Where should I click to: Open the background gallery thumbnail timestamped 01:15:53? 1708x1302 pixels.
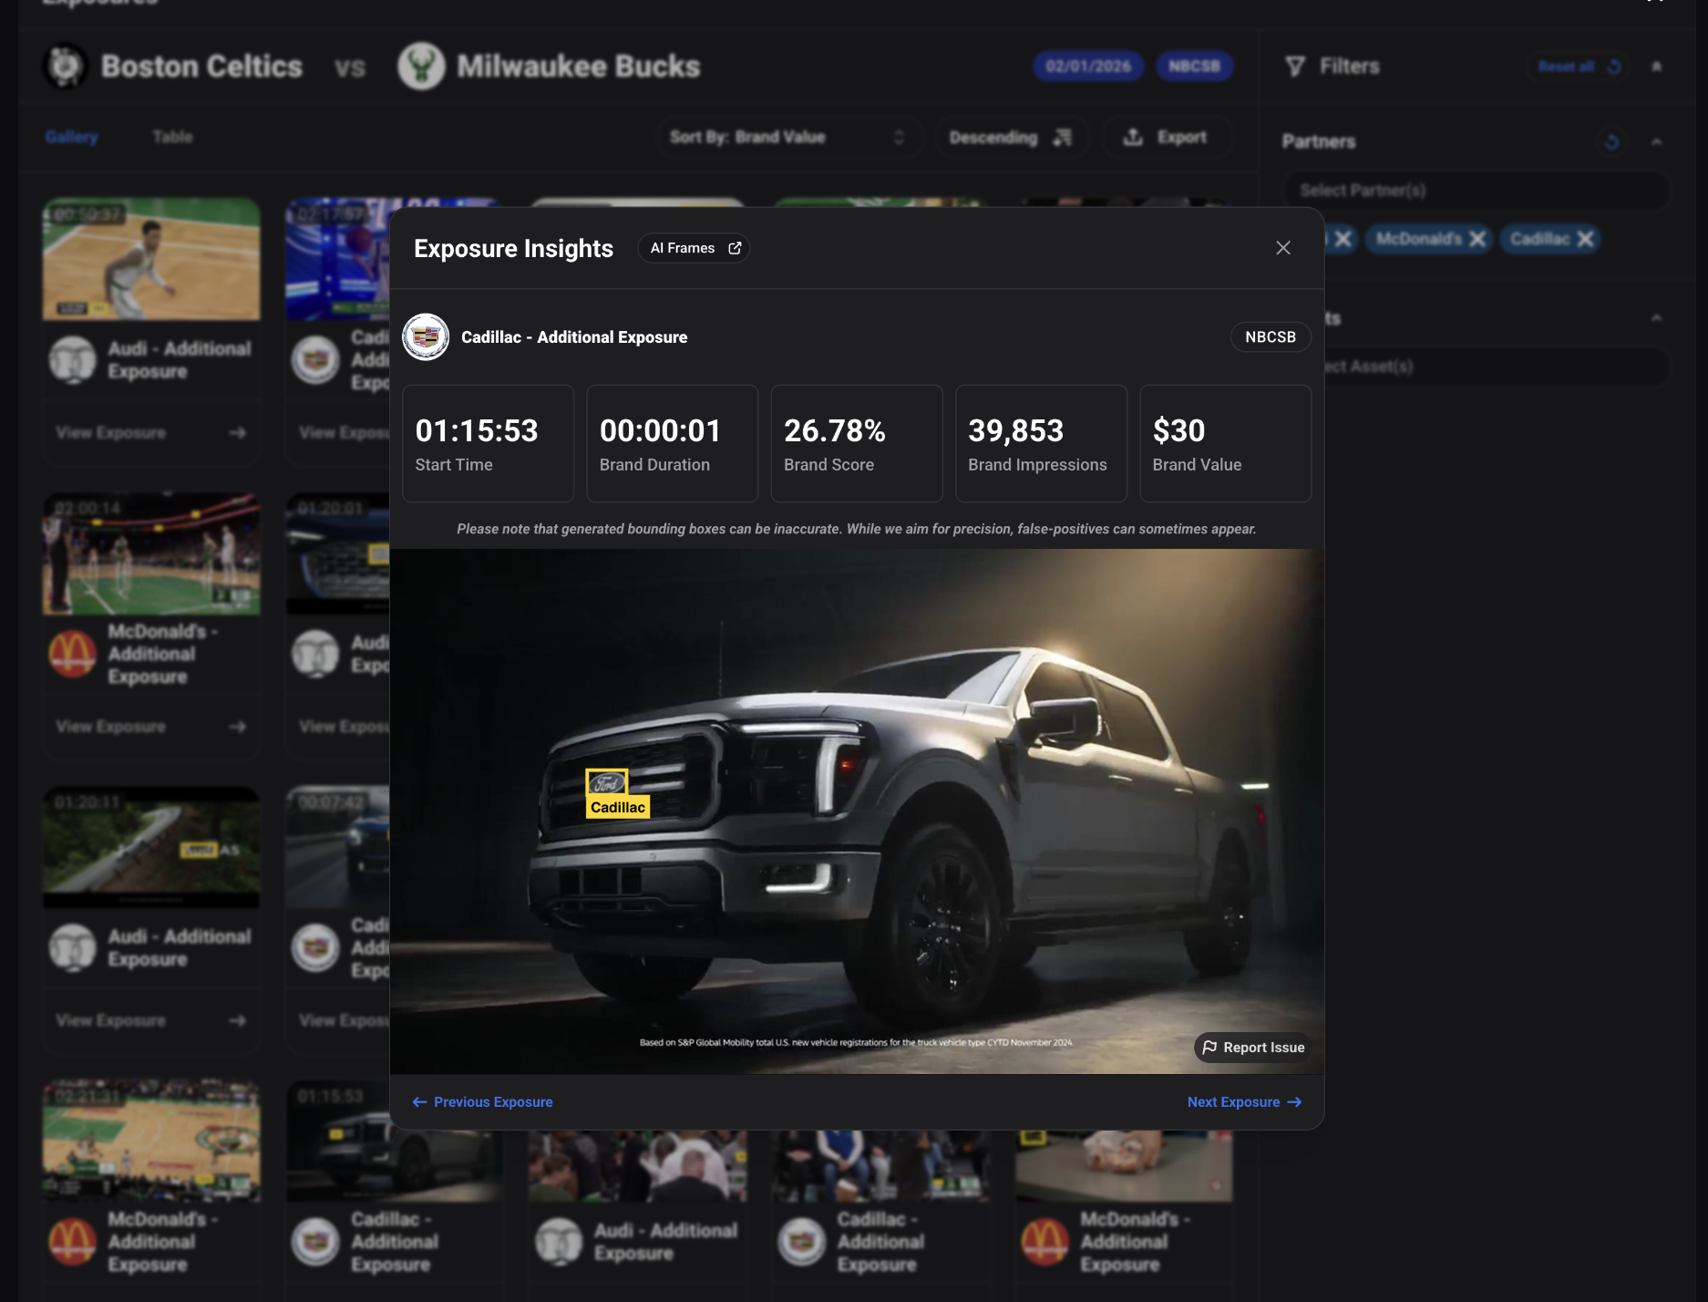394,1142
